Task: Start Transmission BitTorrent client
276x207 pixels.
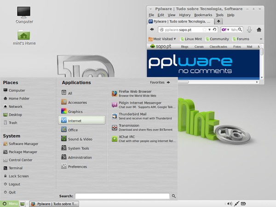Action: 144,127
